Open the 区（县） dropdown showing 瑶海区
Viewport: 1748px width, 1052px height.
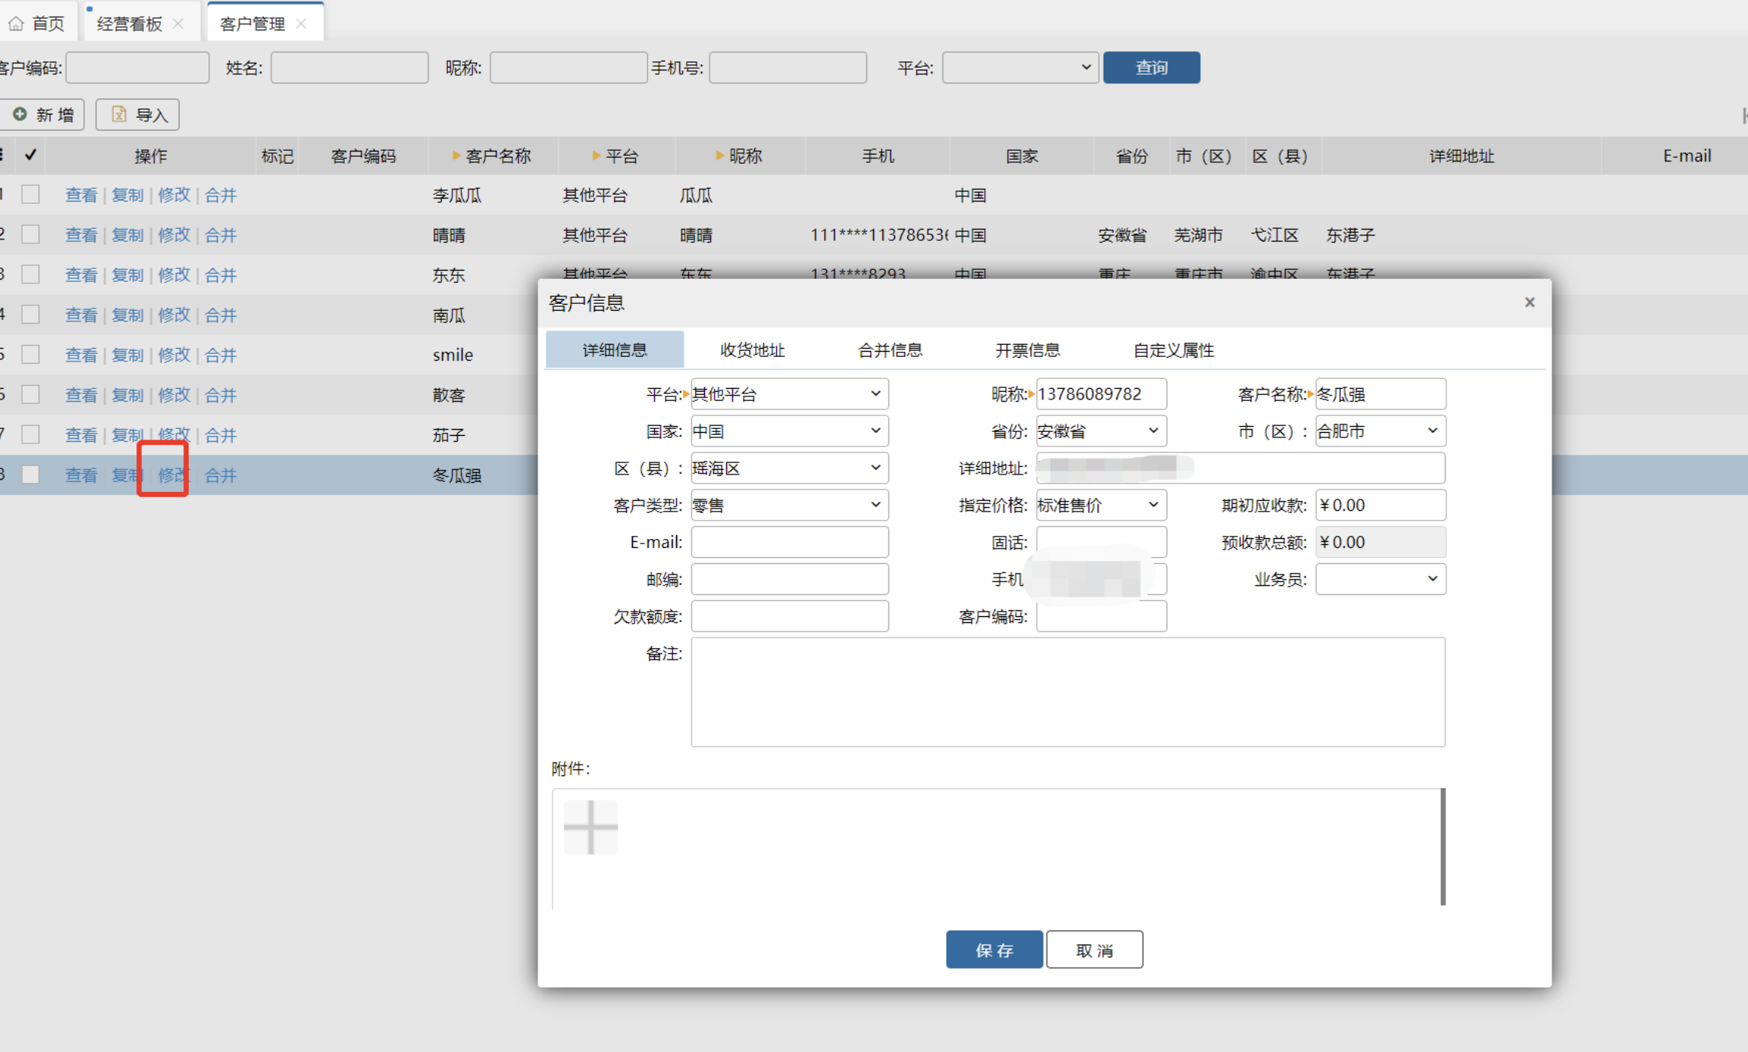(789, 468)
